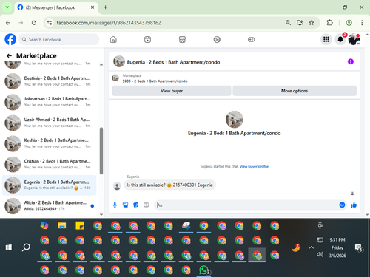Open the Windows notification center
Viewport: 370px width, 277px height.
pyautogui.click(x=358, y=247)
